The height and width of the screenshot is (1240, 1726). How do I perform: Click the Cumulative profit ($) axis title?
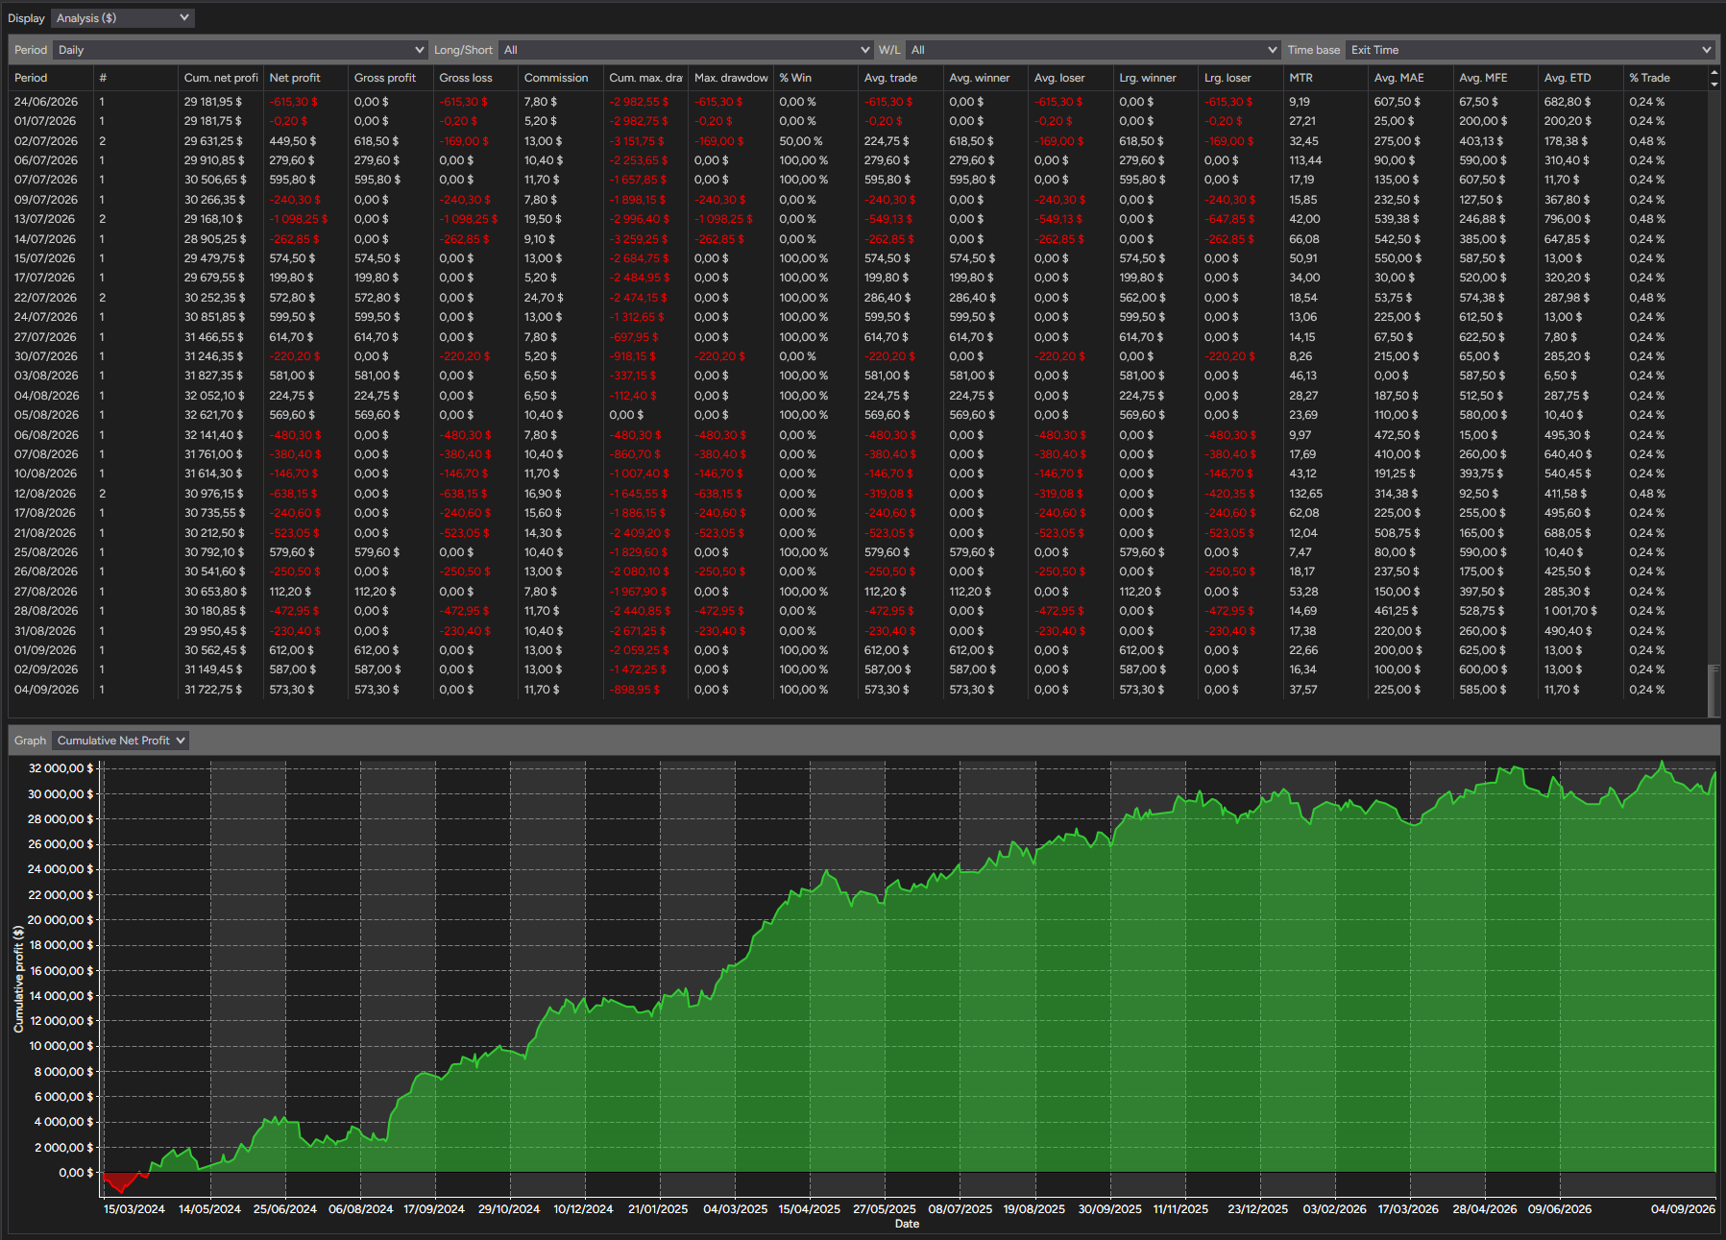click(18, 980)
